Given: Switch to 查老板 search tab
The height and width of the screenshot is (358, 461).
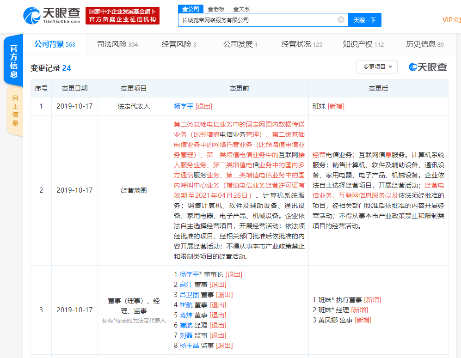Looking at the screenshot, I should pos(216,9).
